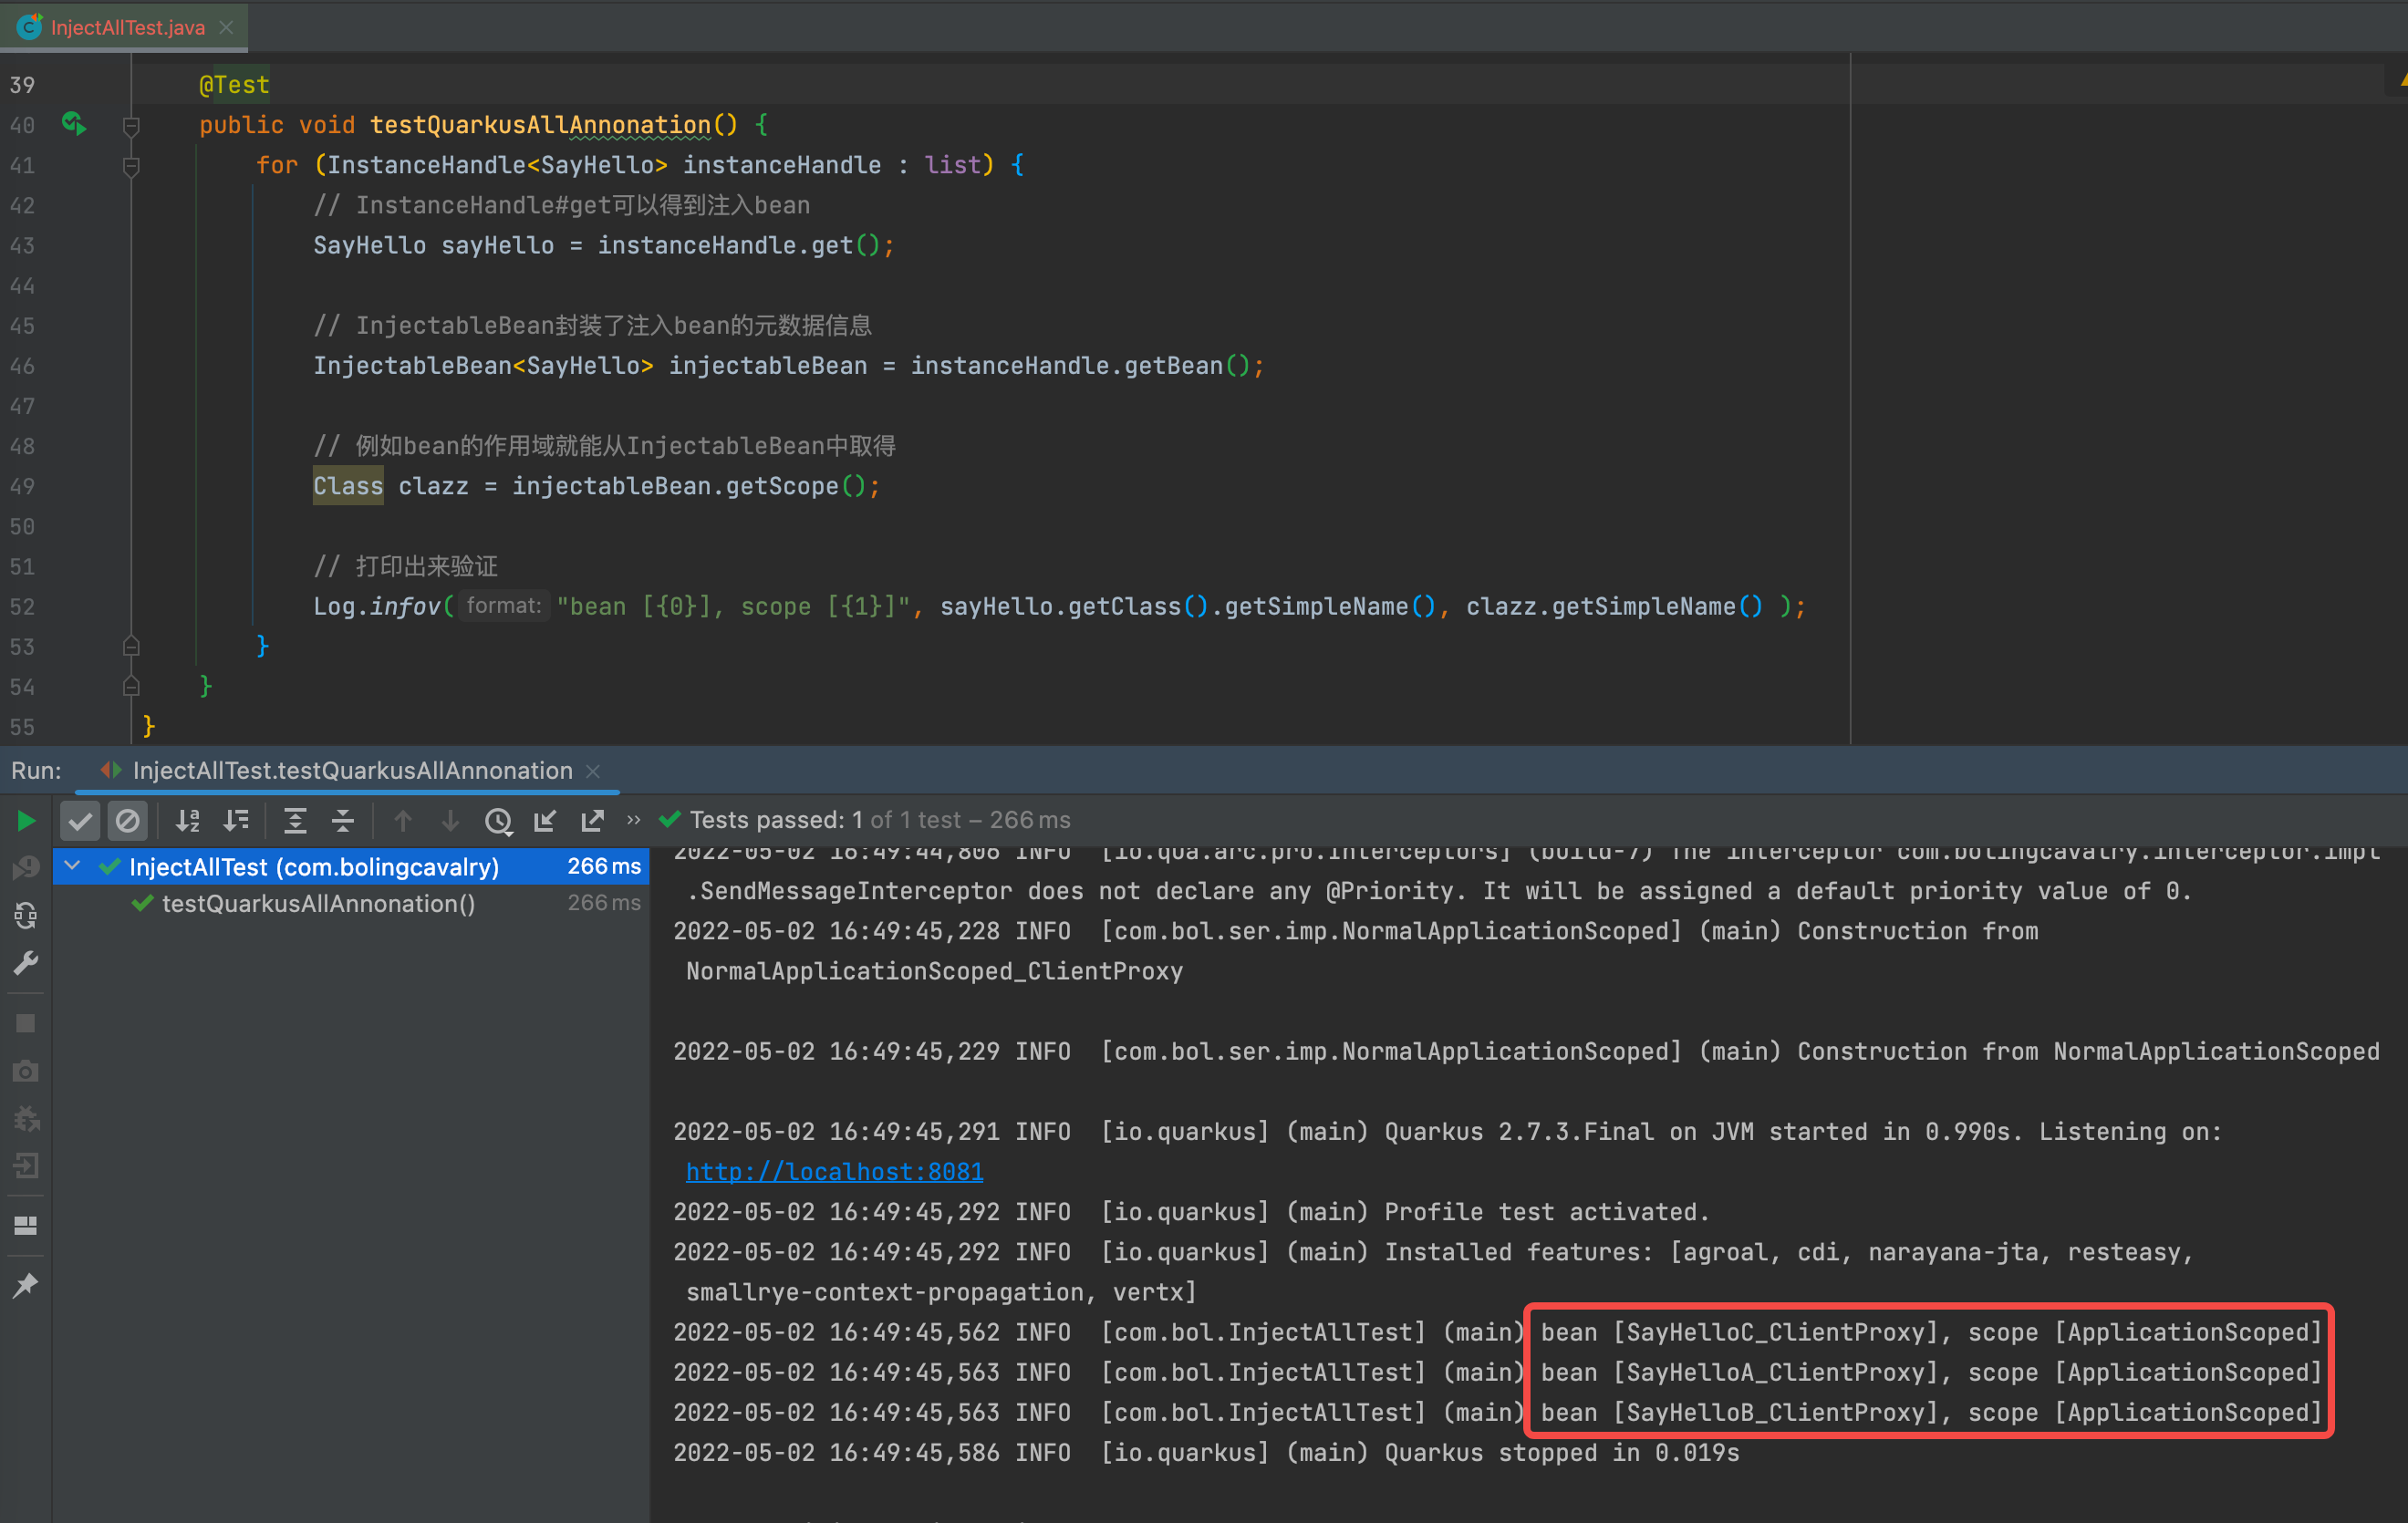The width and height of the screenshot is (2408, 1523).
Task: Select testQuarkusAllAnnonation() test result
Action: coord(318,904)
